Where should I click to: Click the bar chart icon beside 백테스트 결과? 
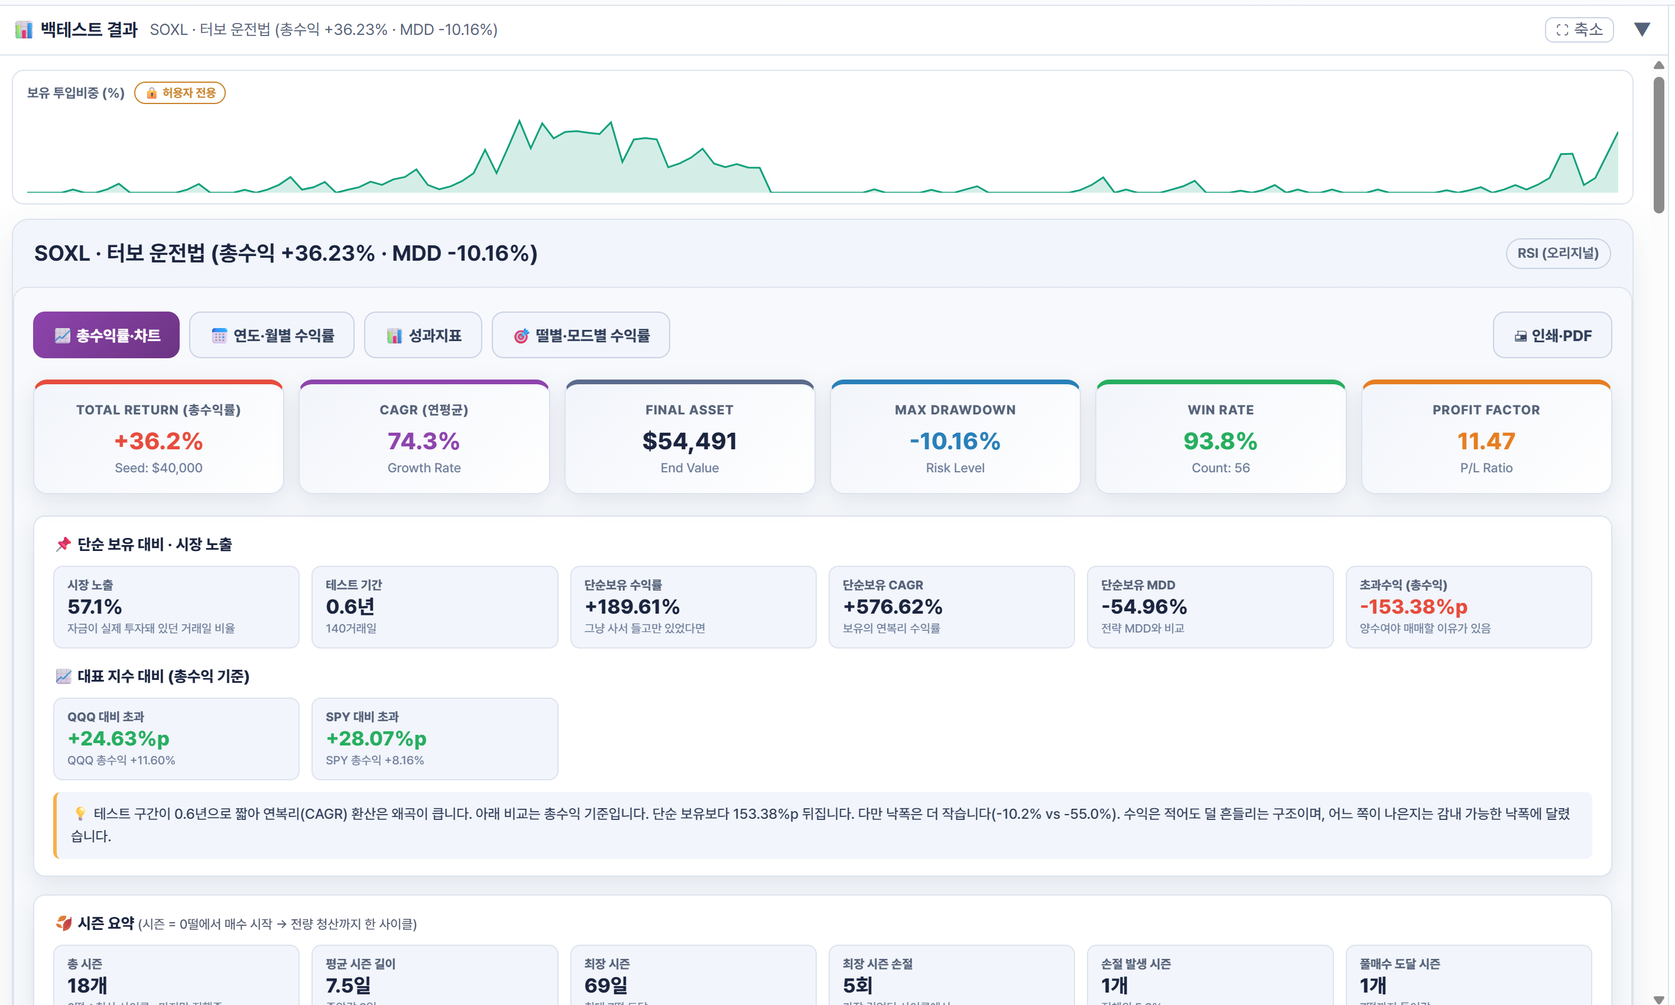(x=24, y=30)
